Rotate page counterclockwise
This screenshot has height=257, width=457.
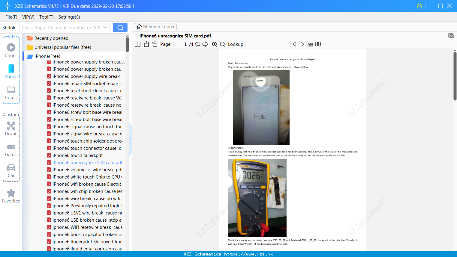click(x=146, y=44)
